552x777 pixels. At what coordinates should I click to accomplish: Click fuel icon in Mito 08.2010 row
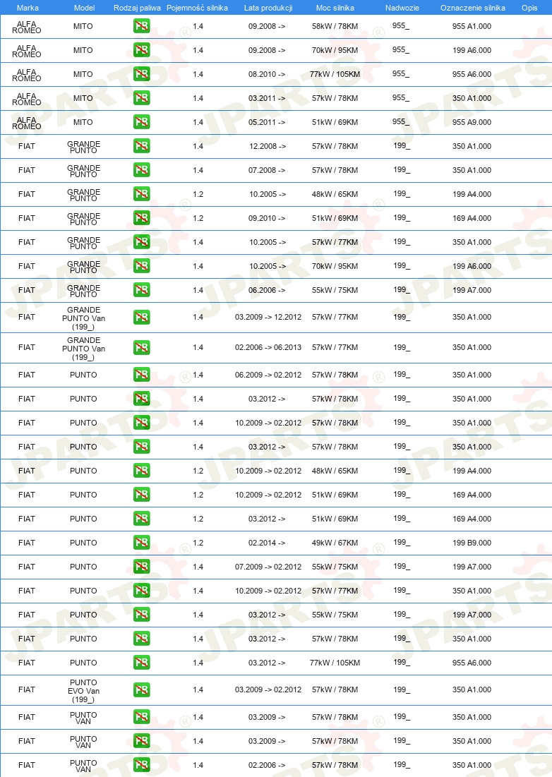coord(142,74)
